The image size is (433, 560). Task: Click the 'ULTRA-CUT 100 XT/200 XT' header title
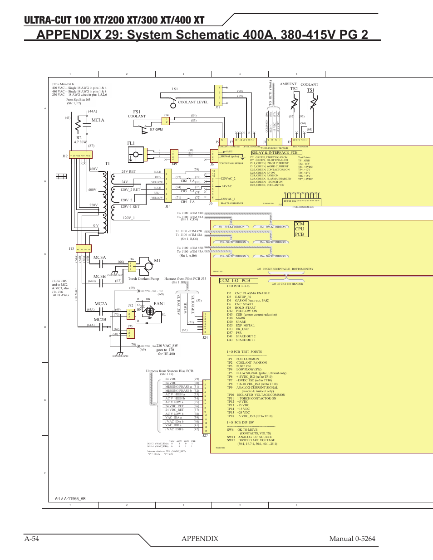click(114, 20)
